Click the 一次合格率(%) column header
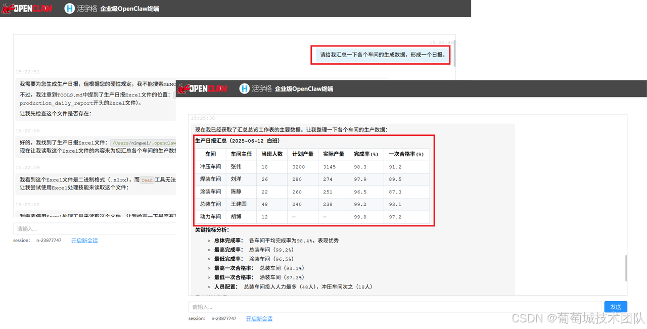The width and height of the screenshot is (647, 329). click(406, 154)
